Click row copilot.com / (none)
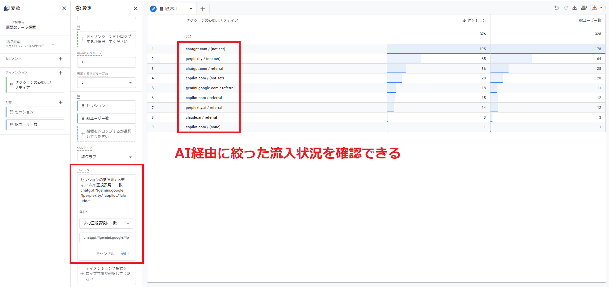609x287 pixels. (x=203, y=127)
